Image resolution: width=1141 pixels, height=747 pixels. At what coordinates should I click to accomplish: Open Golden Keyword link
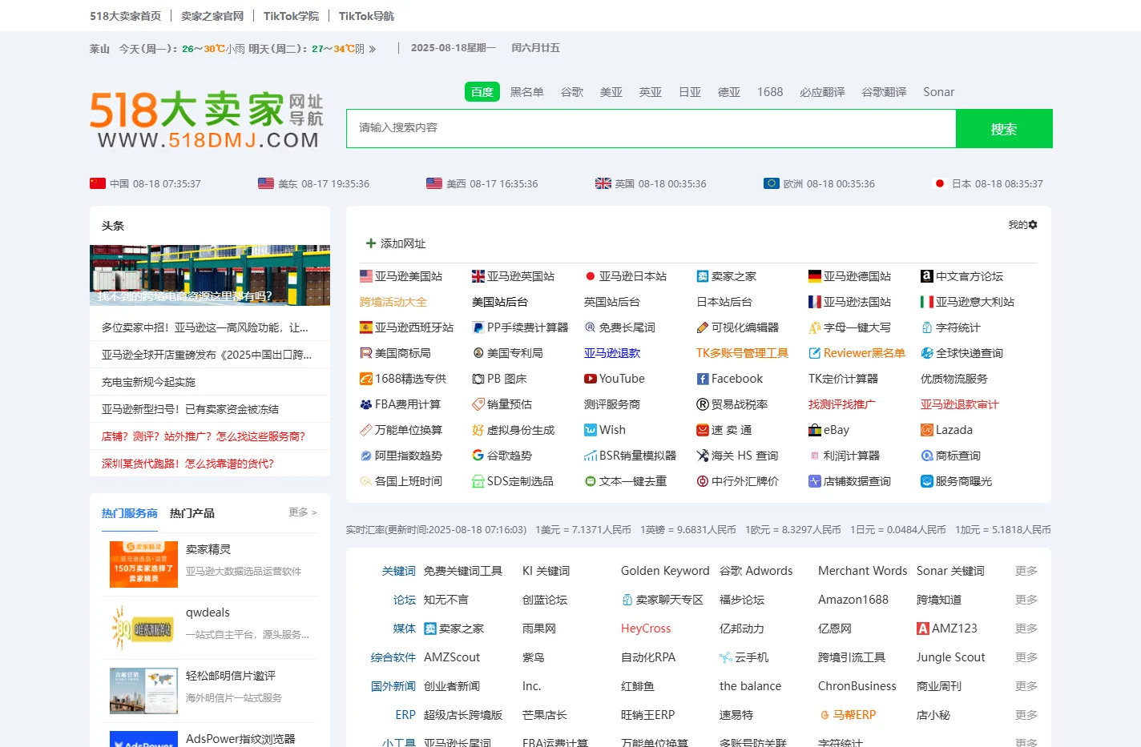click(x=665, y=571)
